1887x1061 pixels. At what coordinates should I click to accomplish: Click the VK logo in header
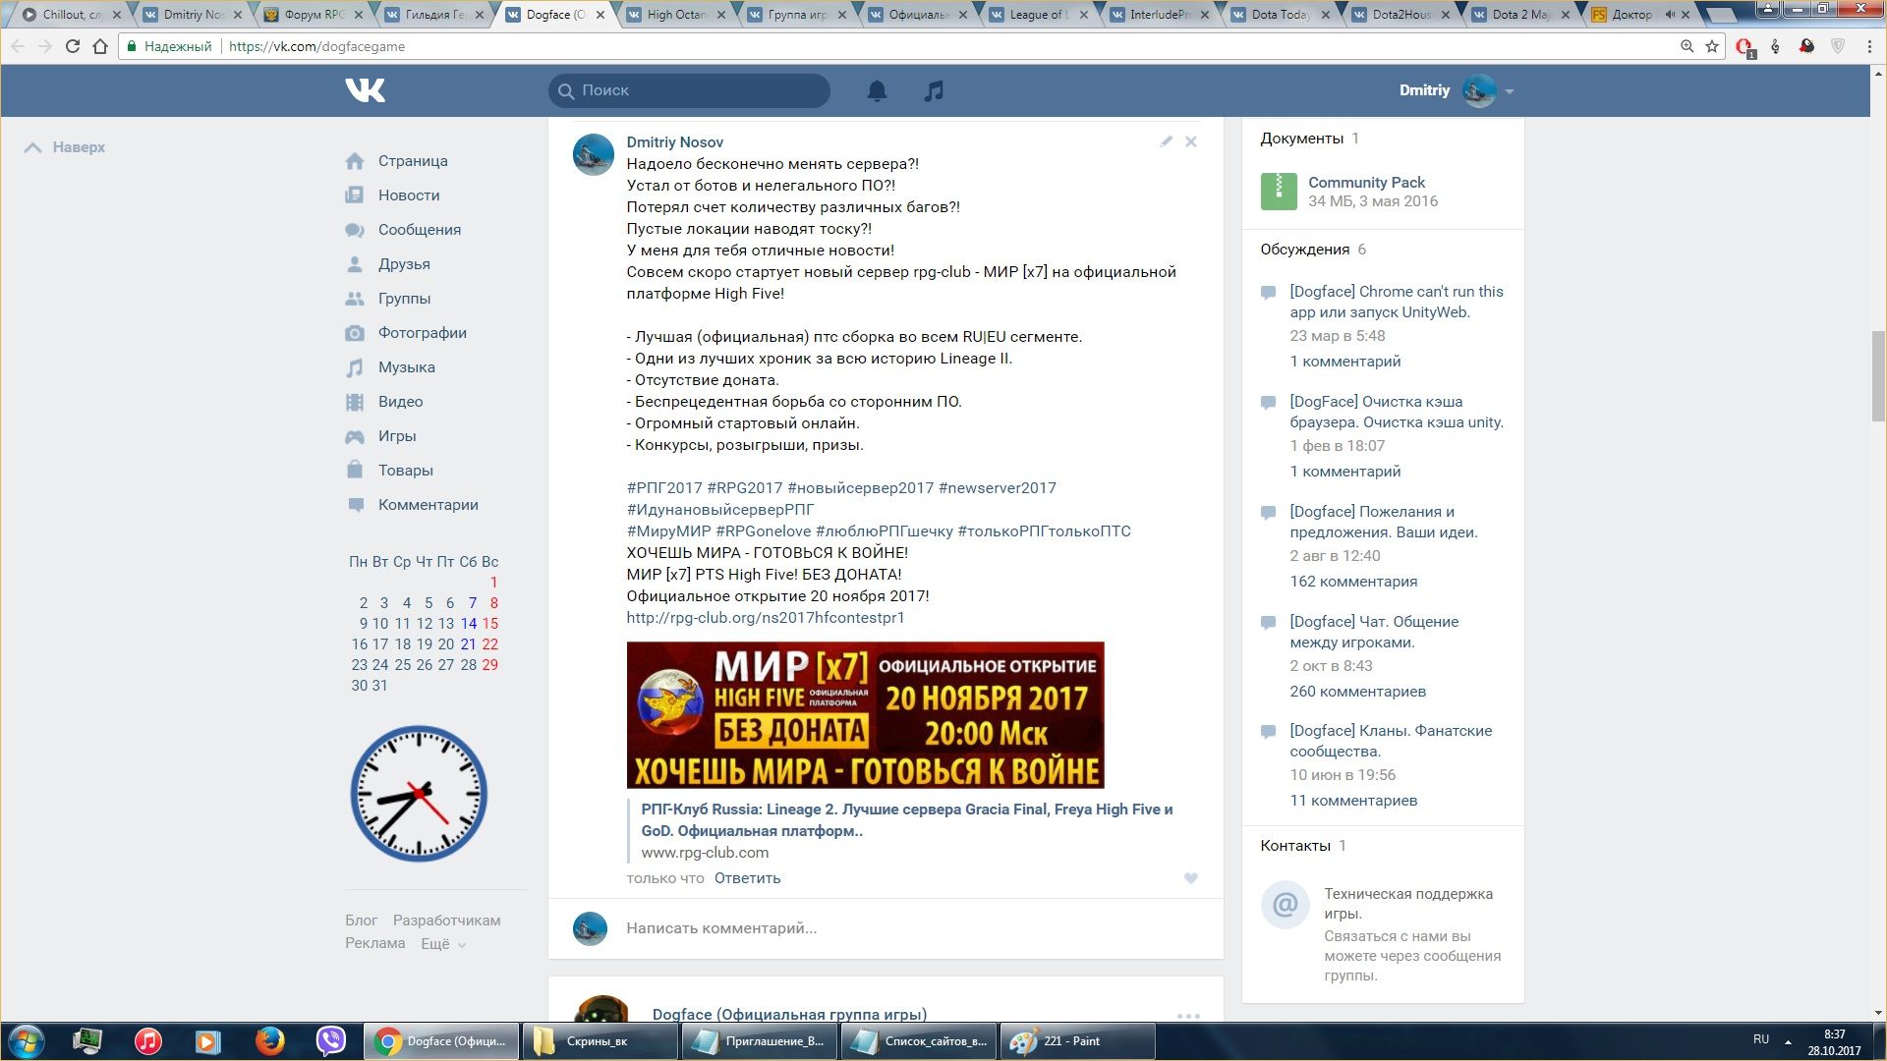click(x=365, y=90)
